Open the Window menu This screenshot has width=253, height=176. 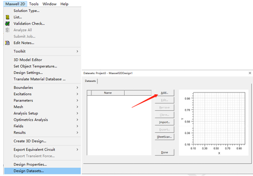coord(49,4)
